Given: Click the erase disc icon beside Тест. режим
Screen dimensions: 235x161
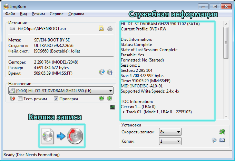Looking at the screenshot, I should tap(12, 99).
